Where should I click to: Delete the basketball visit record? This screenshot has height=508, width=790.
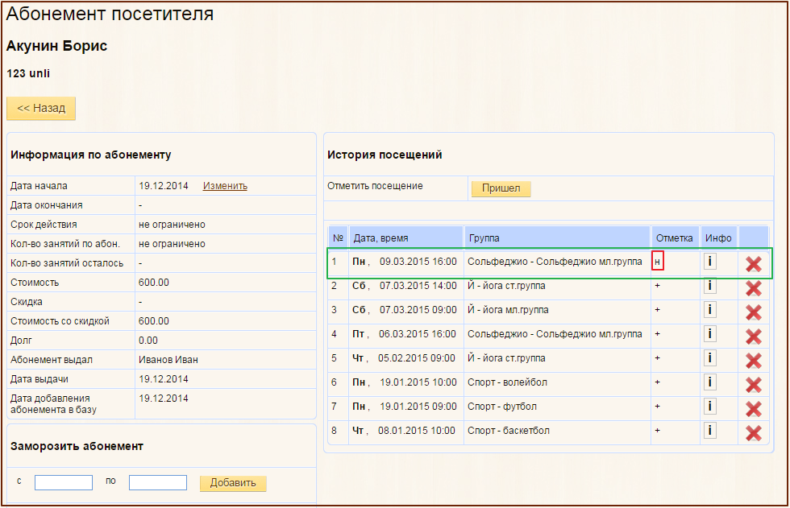753,432
